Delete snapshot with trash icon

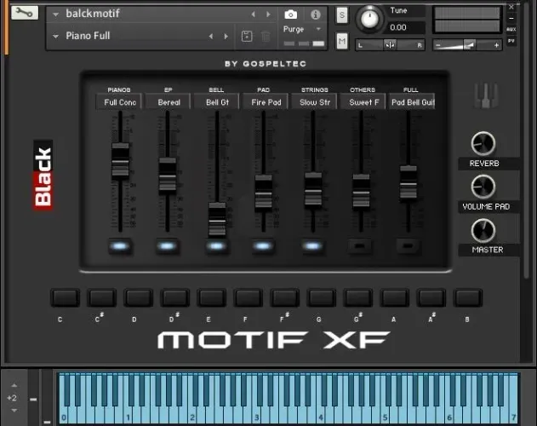266,36
